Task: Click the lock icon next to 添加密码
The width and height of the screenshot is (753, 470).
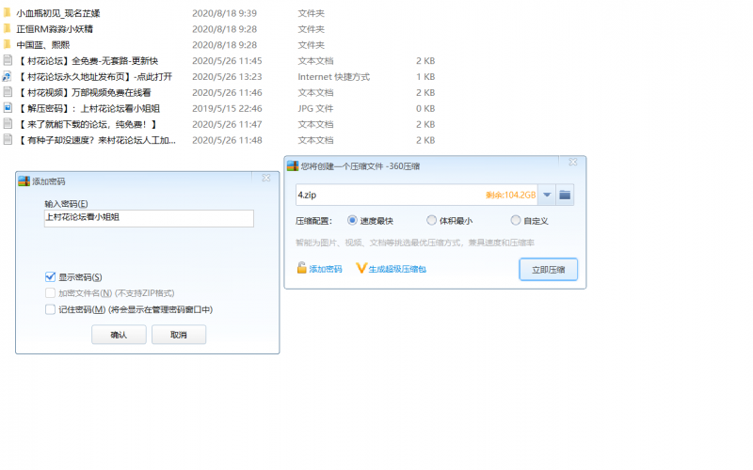Action: click(302, 268)
